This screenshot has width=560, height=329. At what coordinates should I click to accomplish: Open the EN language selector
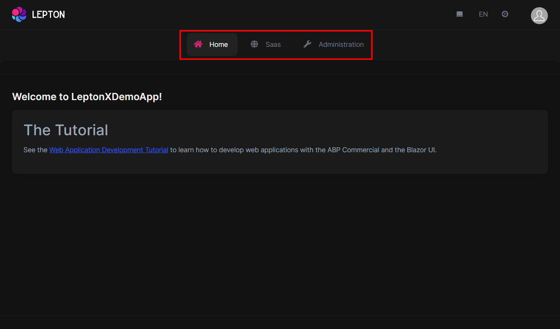coord(483,14)
